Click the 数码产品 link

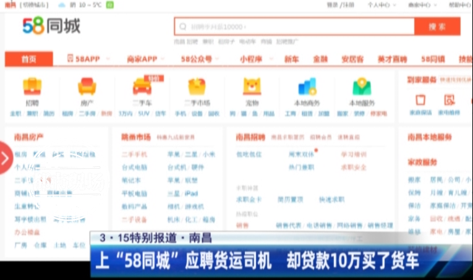pyautogui.click(x=134, y=206)
